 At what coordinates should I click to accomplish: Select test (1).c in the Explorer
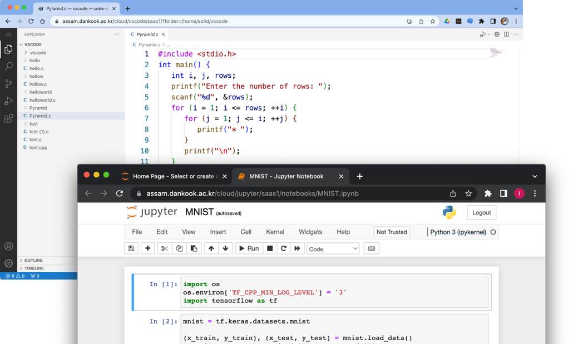tap(39, 132)
